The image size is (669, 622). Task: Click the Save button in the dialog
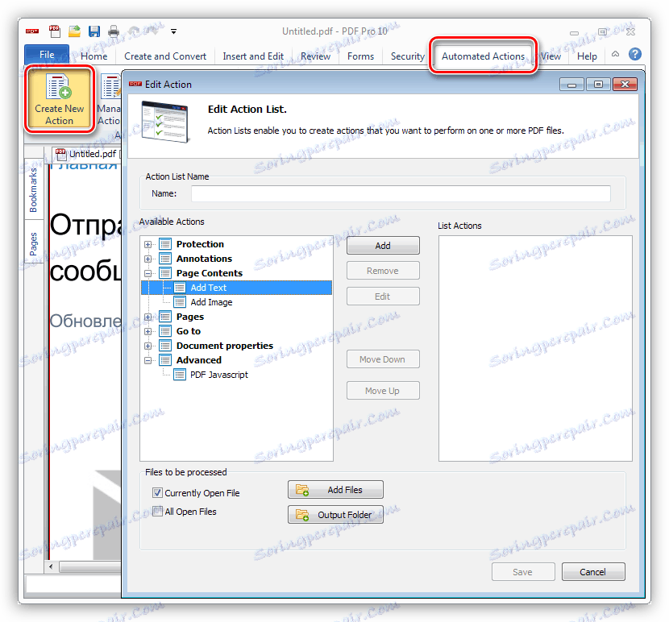[523, 572]
